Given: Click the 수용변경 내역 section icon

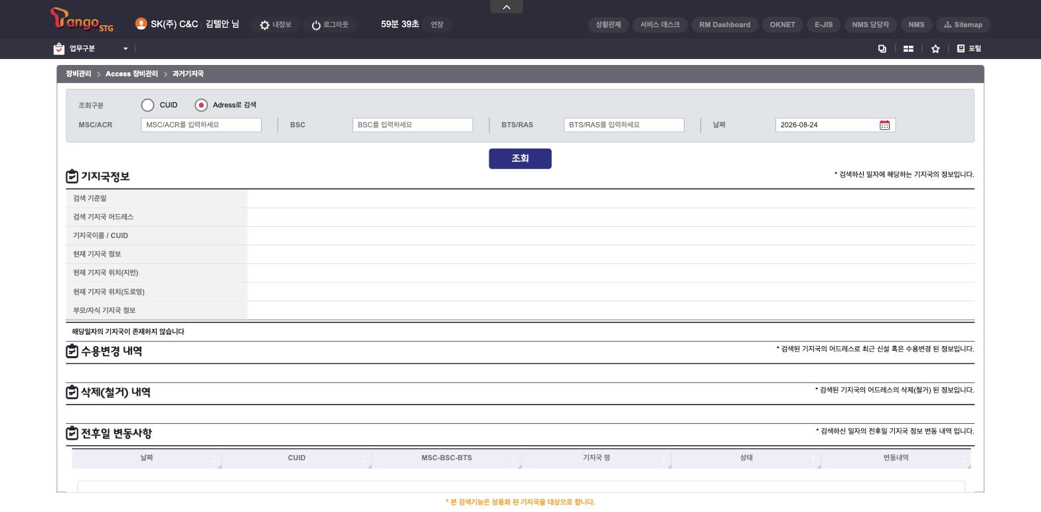Looking at the screenshot, I should coord(72,351).
